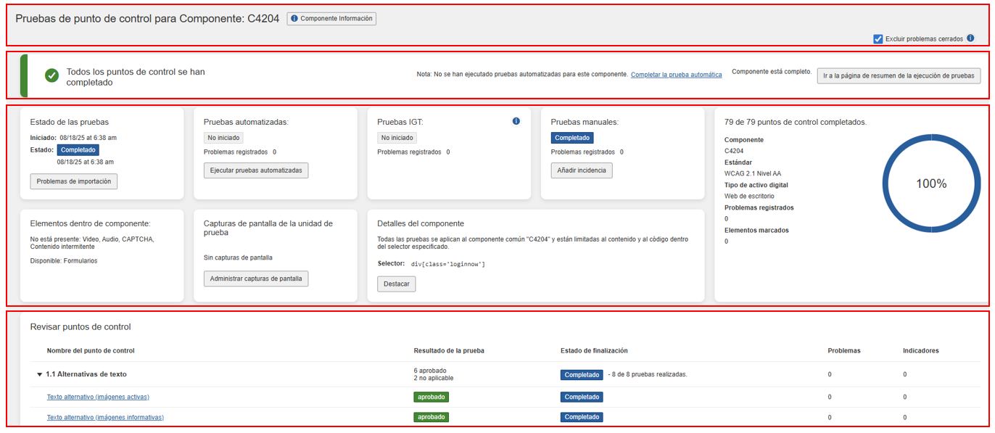The image size is (995, 433).
Task: Collapse the 1.1 Alternativas de texto section
Action: click(x=39, y=374)
